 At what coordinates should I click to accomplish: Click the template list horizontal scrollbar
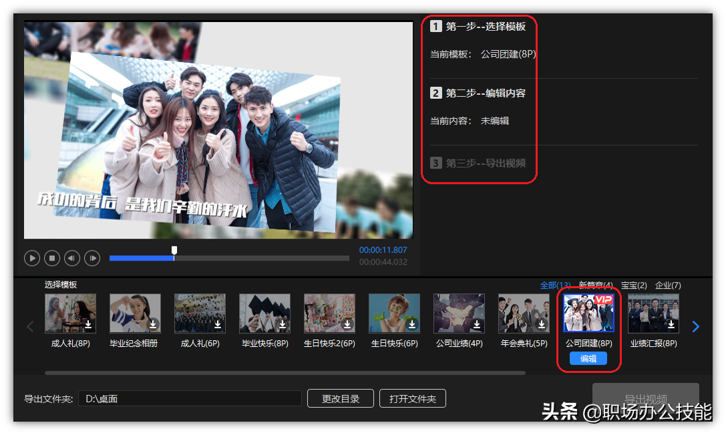[x=285, y=372]
